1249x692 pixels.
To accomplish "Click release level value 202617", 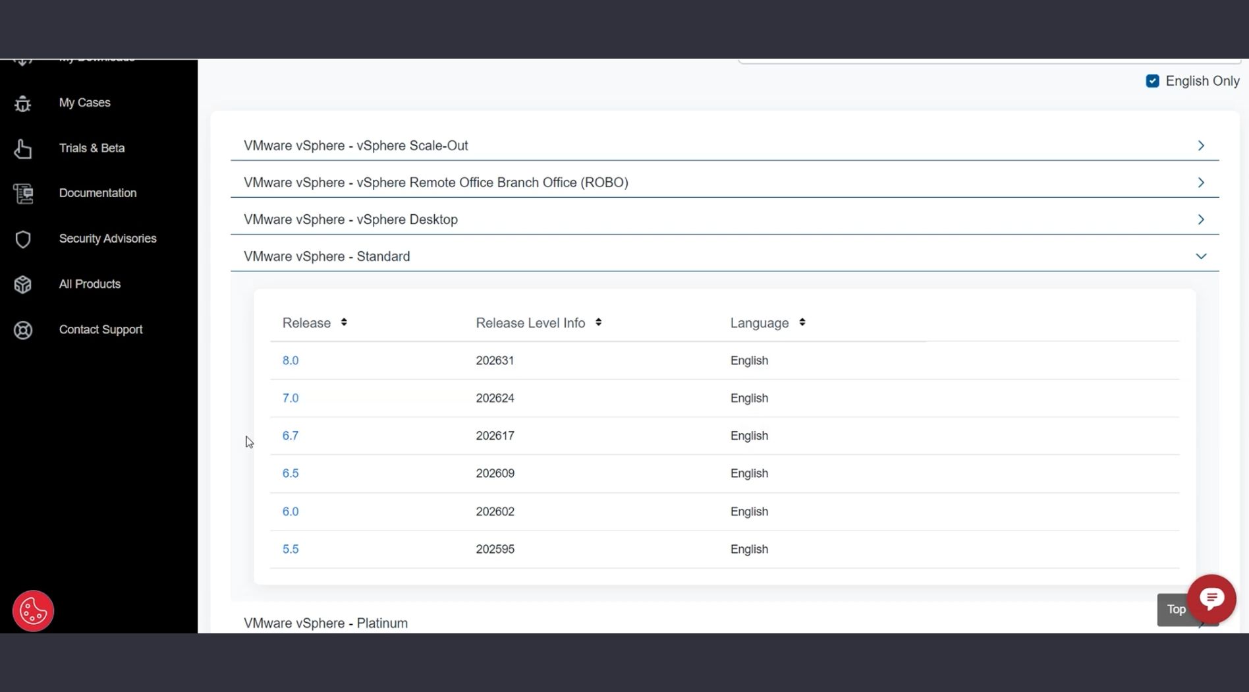I will (x=495, y=436).
